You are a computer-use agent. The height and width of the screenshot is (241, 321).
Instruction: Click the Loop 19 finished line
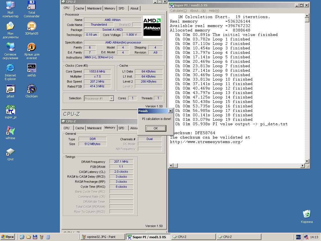pos(214,119)
